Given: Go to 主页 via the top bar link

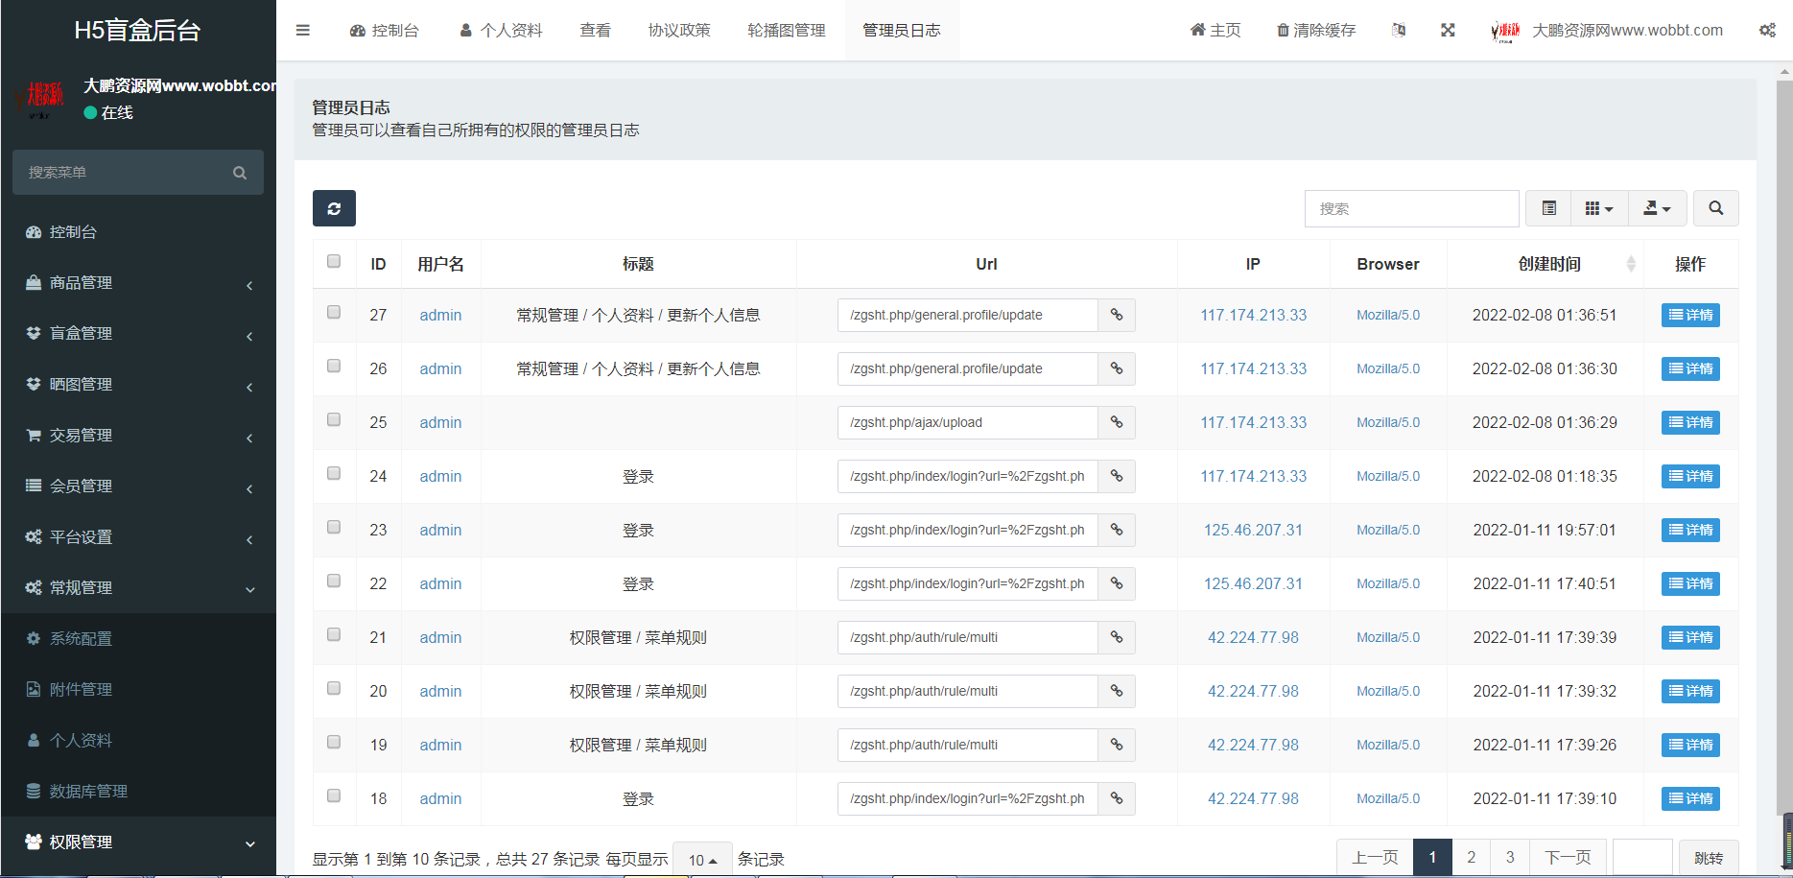Looking at the screenshot, I should (1215, 30).
